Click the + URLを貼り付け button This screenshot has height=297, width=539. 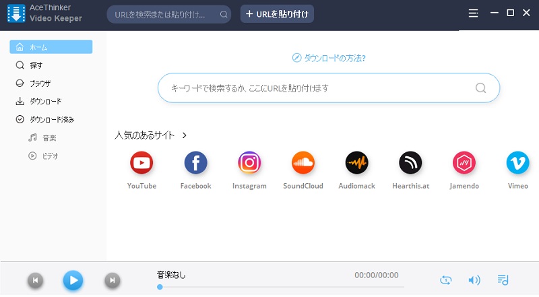[277, 13]
